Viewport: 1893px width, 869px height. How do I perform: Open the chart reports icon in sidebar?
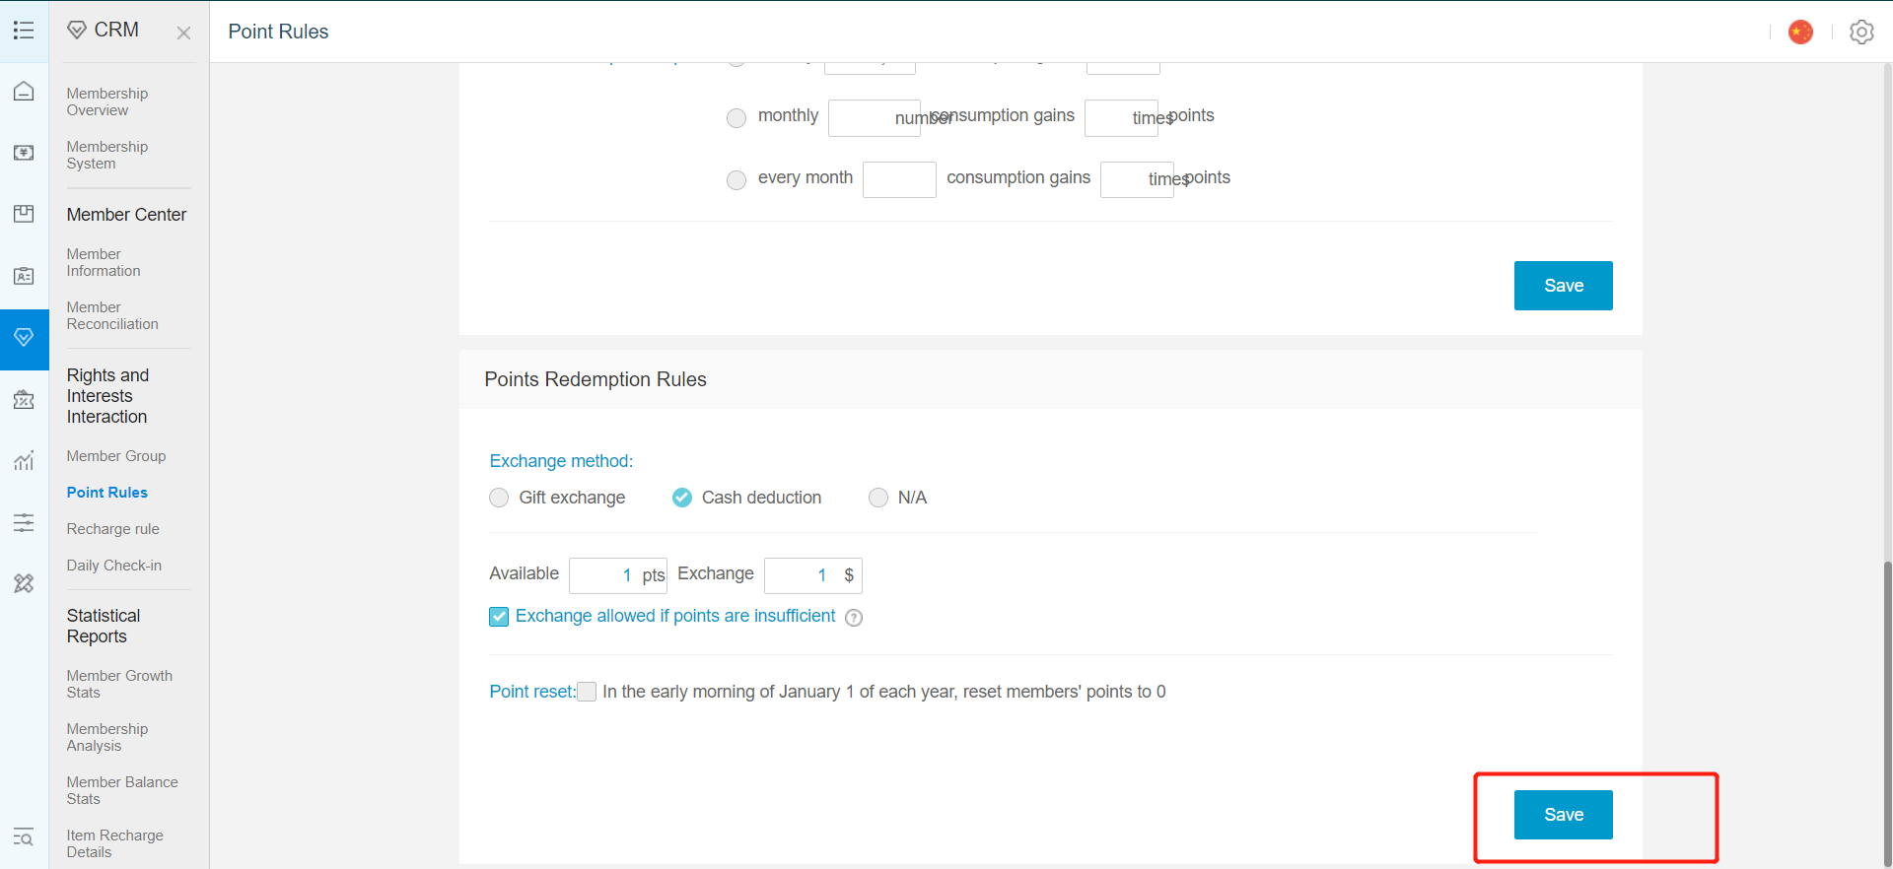point(24,461)
